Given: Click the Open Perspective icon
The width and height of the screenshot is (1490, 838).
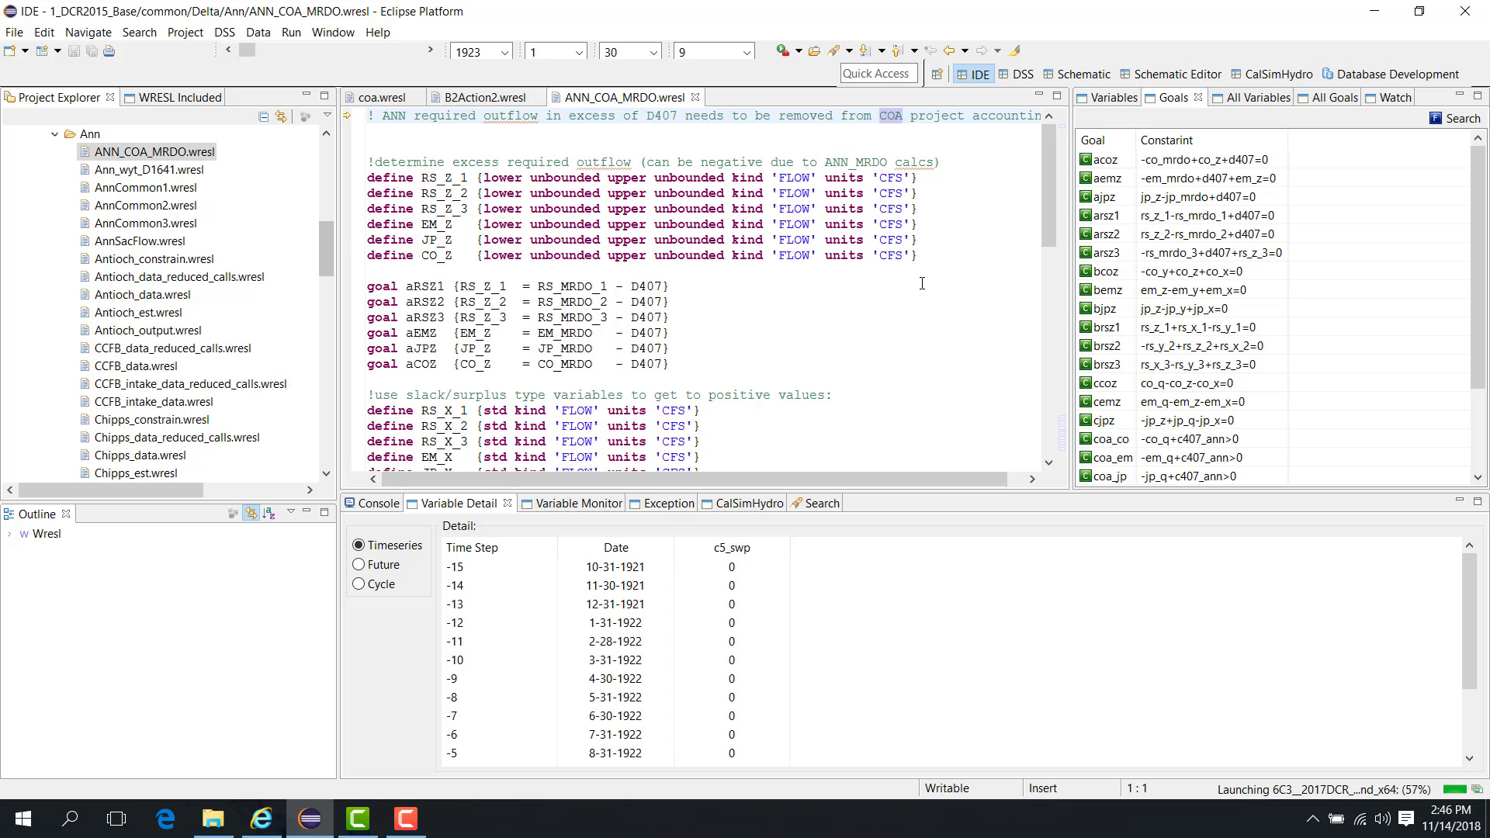Looking at the screenshot, I should coord(937,74).
